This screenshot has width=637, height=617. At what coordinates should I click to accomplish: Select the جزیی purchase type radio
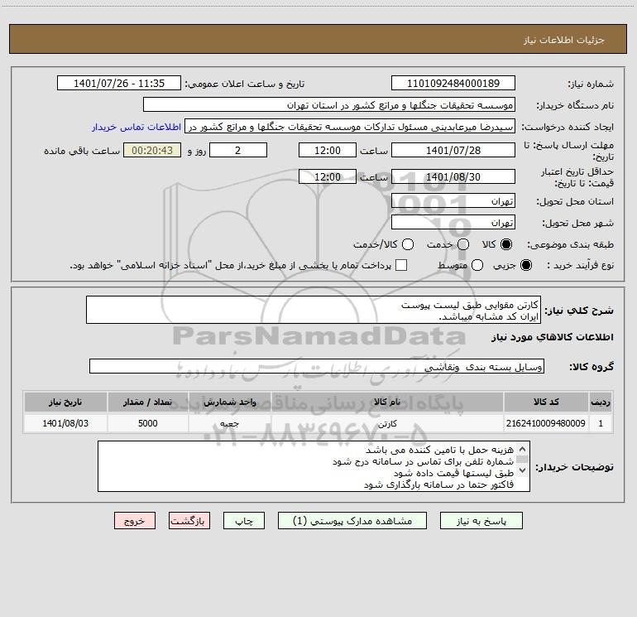525,265
